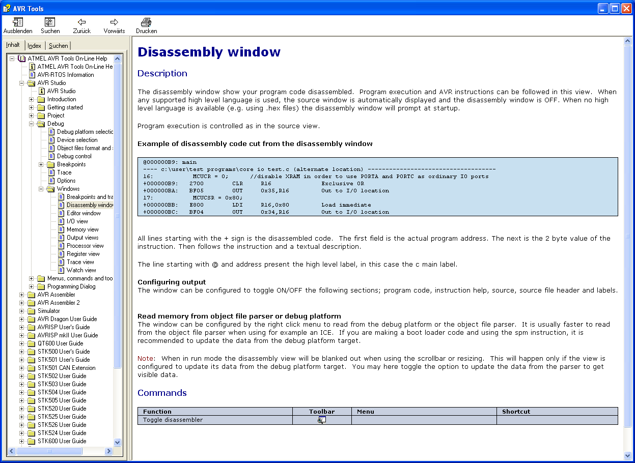The image size is (635, 463).
Task: Click the folder icon of Simulator
Action: tap(32, 311)
